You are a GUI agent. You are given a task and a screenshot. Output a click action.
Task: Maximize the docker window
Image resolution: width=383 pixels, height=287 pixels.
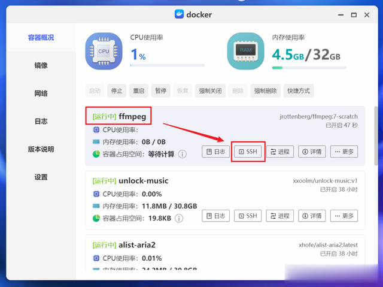[354, 15]
